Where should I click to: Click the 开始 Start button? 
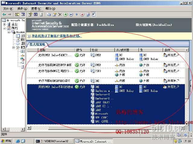click(x=6, y=141)
